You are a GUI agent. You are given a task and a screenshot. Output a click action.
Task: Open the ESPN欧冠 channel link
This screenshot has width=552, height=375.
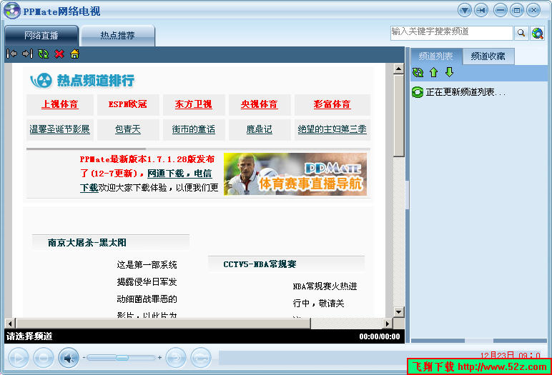click(x=127, y=104)
